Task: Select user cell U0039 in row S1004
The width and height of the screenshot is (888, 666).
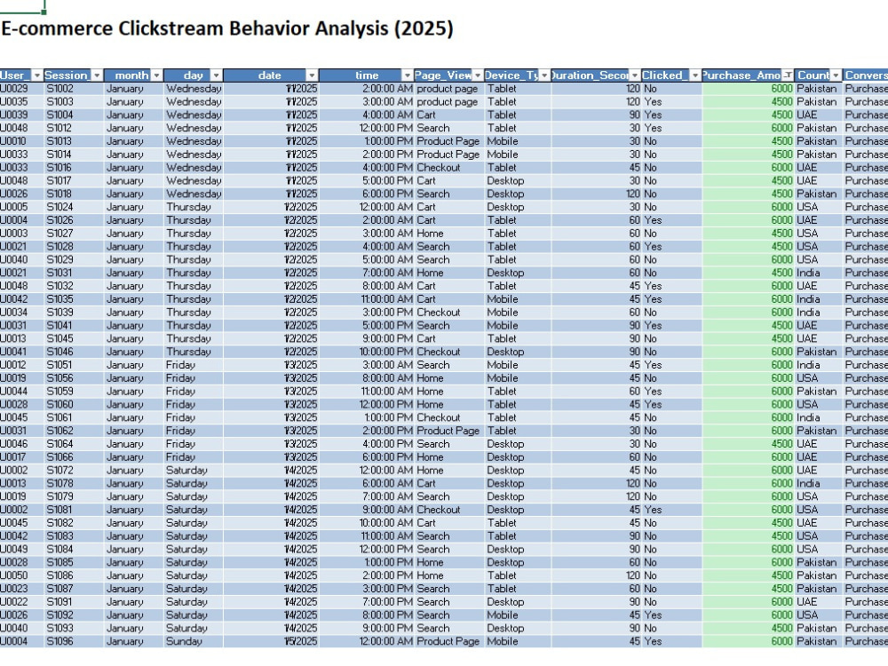Action: (x=21, y=115)
